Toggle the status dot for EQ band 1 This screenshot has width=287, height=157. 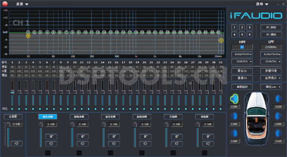point(12,109)
